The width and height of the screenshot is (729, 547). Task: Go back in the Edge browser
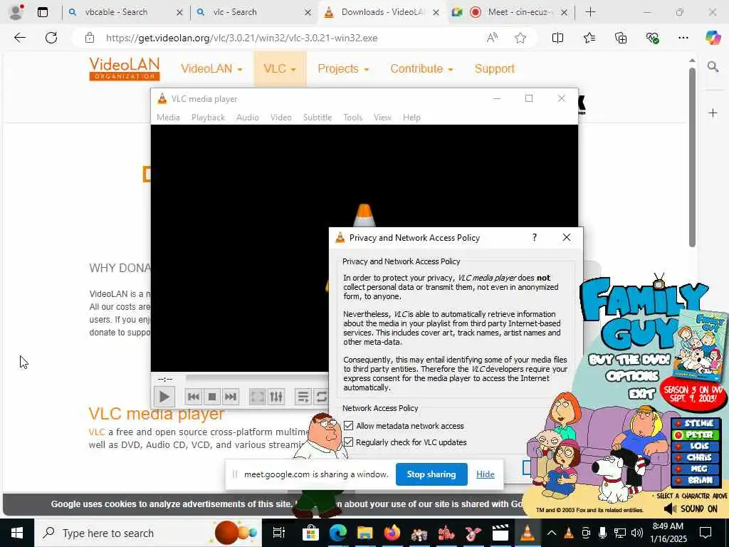(19, 38)
